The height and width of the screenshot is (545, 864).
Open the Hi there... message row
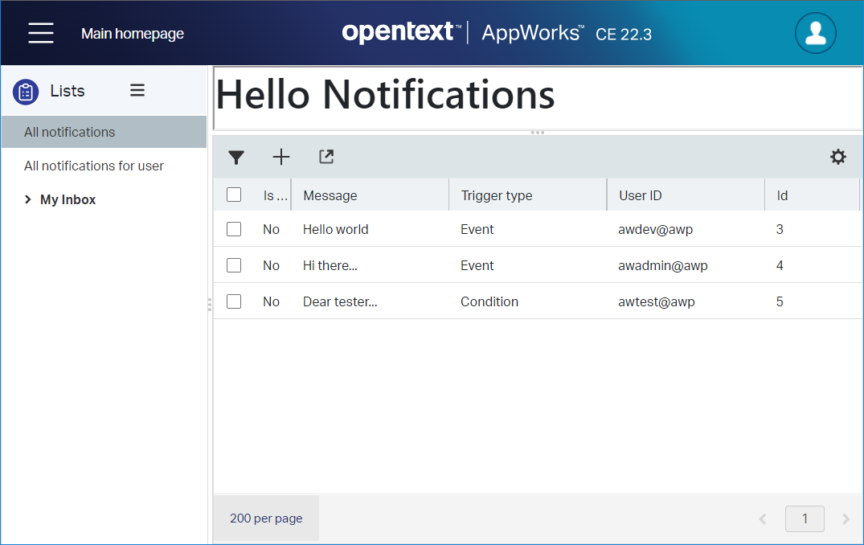click(x=330, y=265)
